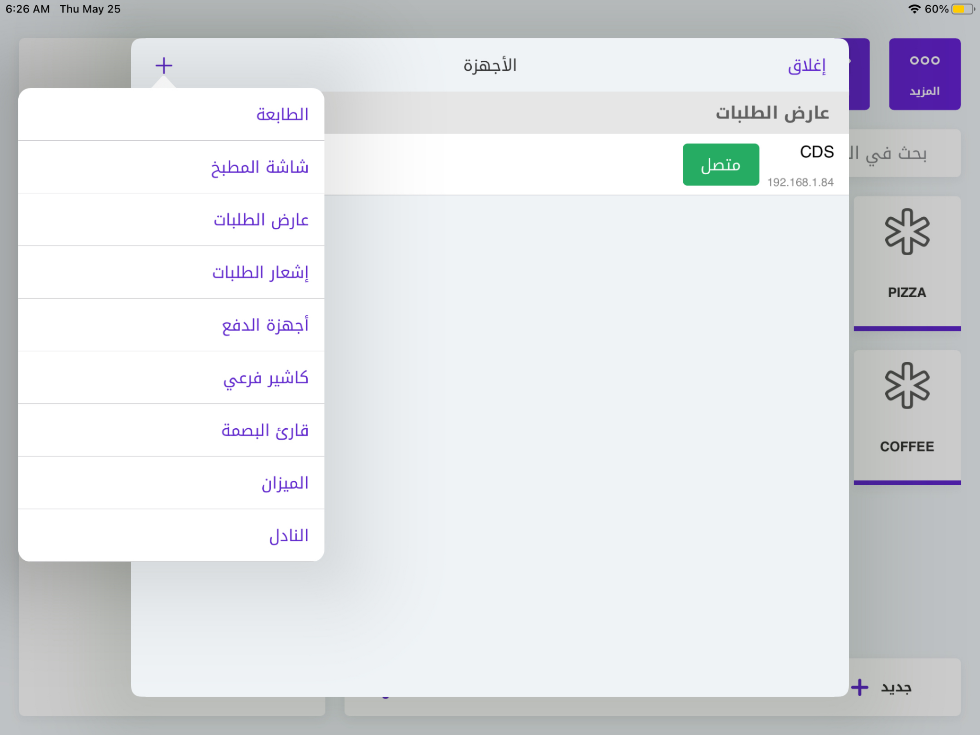Tap the green متصل (Connected) button
The image size is (980, 735).
tap(720, 165)
